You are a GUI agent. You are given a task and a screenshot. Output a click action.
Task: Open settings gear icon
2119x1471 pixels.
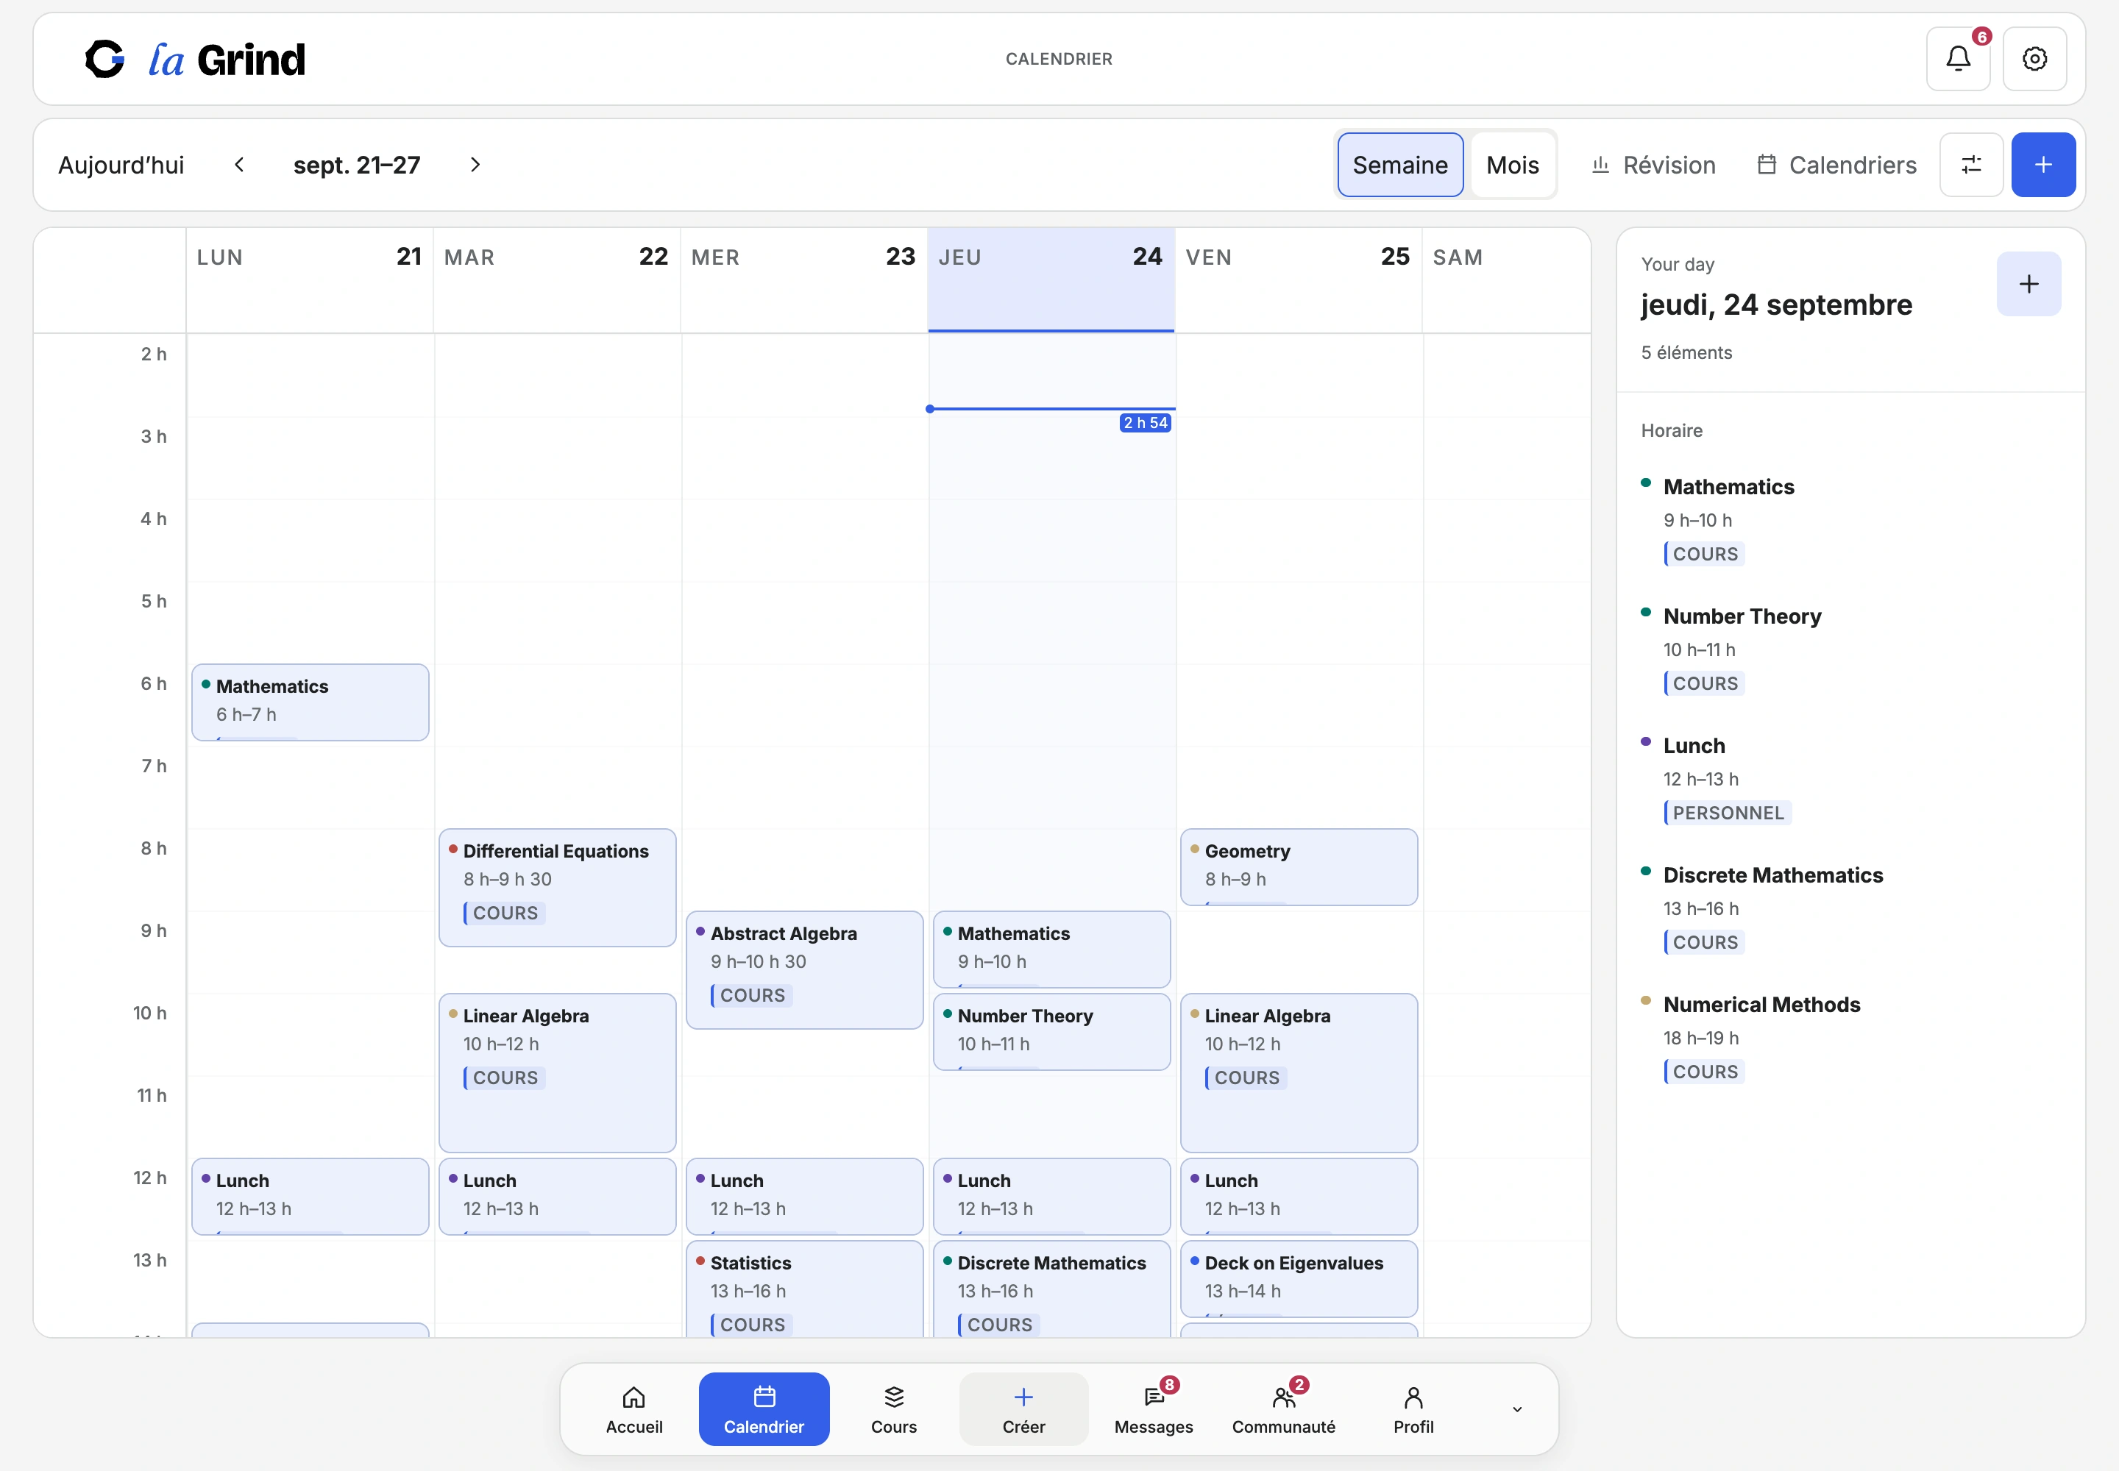2034,59
